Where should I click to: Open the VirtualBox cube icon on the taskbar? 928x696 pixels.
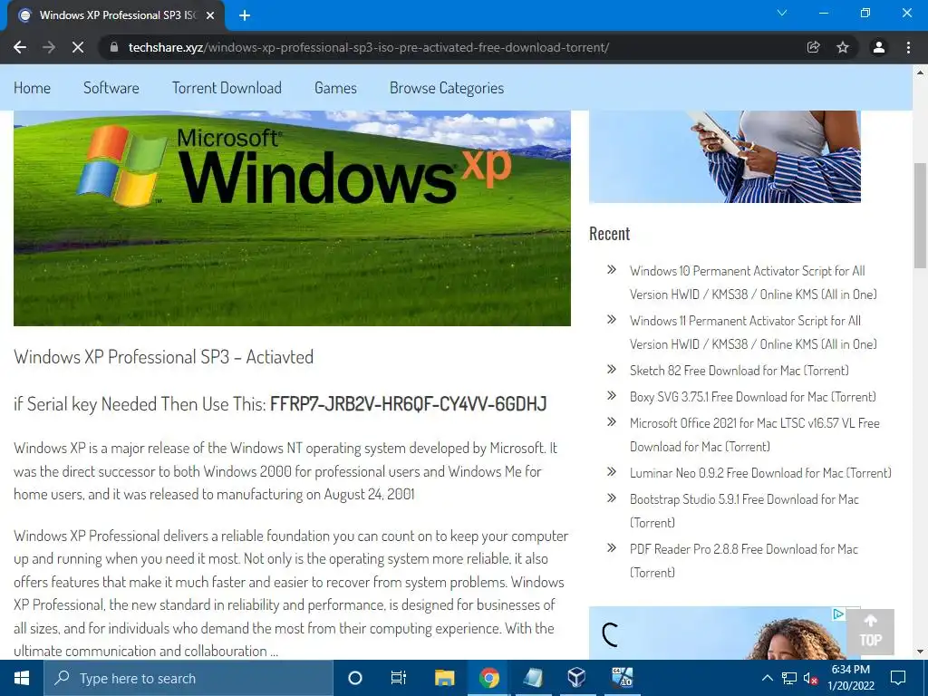click(576, 678)
